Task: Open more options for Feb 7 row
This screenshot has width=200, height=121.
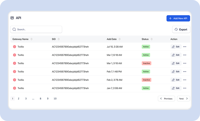Action: tap(185, 72)
